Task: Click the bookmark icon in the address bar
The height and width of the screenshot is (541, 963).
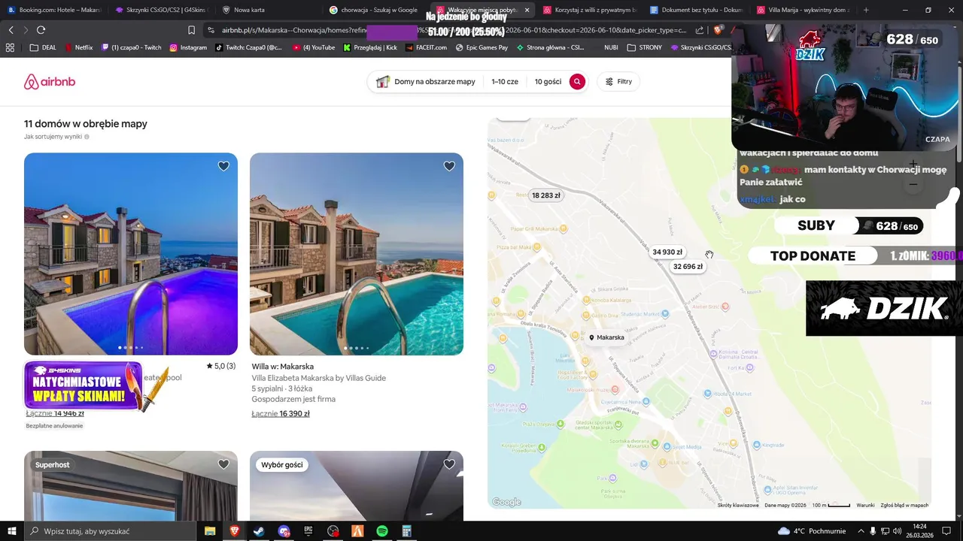Action: tap(191, 30)
